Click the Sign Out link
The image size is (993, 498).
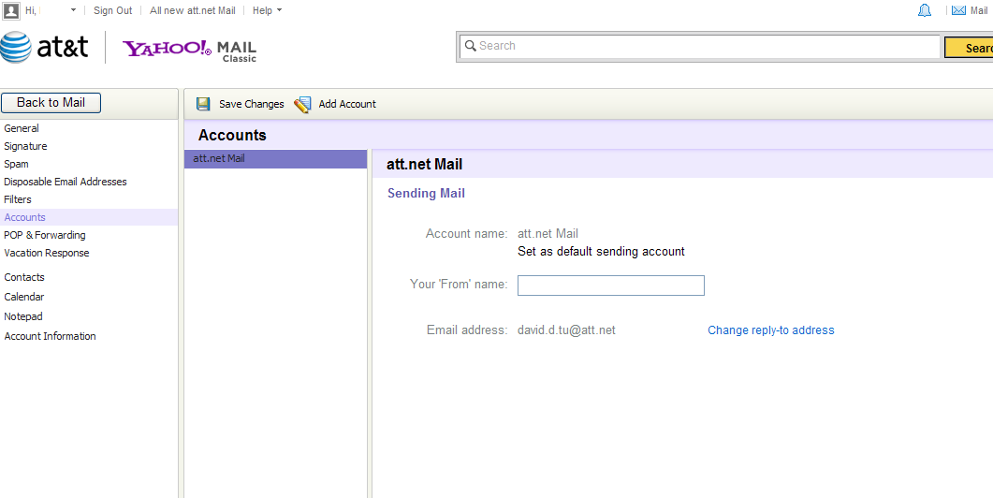(x=112, y=10)
